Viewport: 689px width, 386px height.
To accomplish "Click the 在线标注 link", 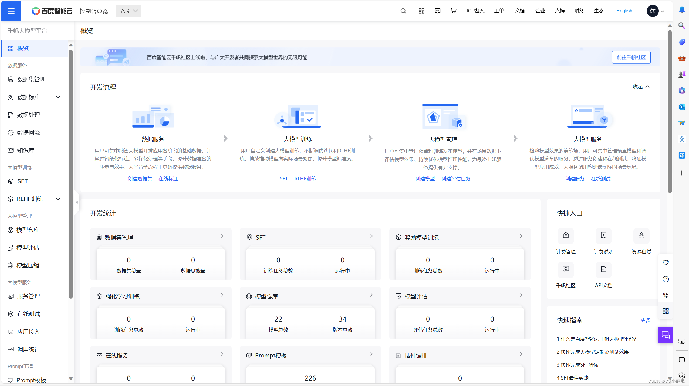I will 168,179.
